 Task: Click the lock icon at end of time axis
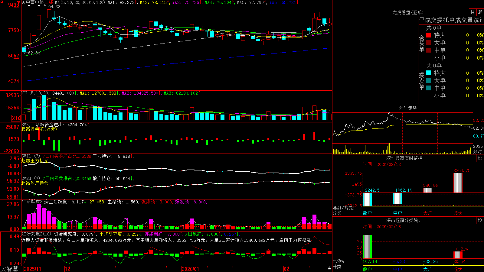329,268
